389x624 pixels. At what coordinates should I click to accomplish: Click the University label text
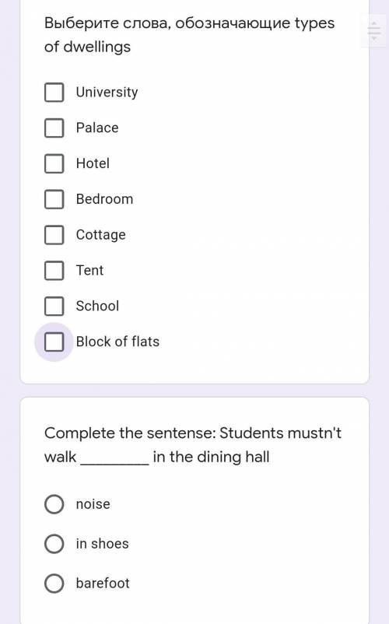coord(107,93)
